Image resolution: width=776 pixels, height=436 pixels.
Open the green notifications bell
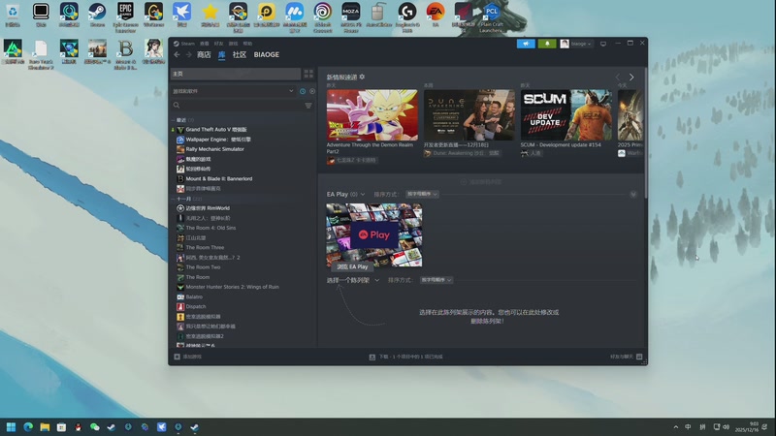[x=547, y=44]
